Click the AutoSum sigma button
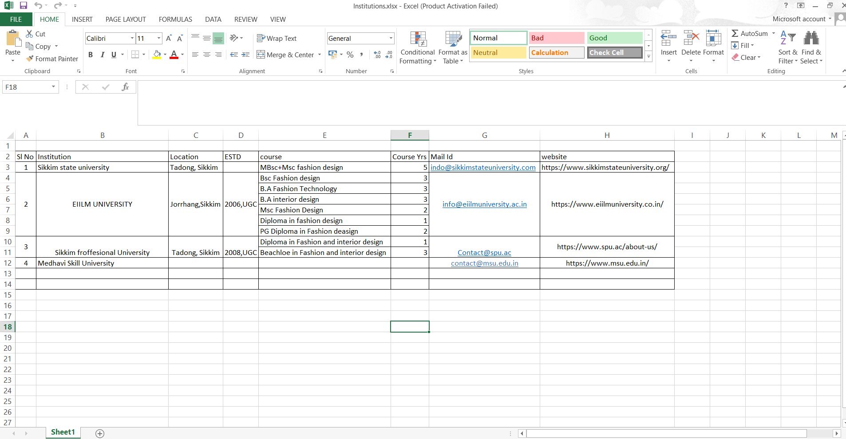The height and width of the screenshot is (439, 846). point(750,33)
